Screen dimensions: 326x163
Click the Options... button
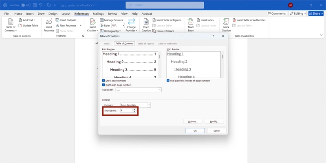click(x=193, y=121)
